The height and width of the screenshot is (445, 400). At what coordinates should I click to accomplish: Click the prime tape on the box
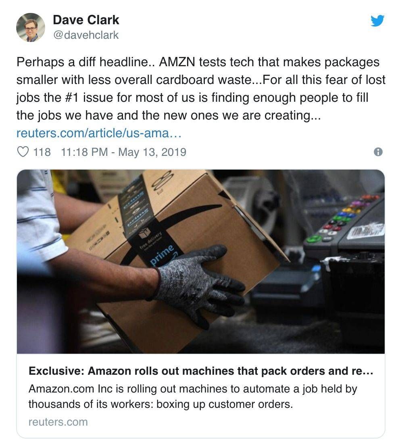coord(162,254)
